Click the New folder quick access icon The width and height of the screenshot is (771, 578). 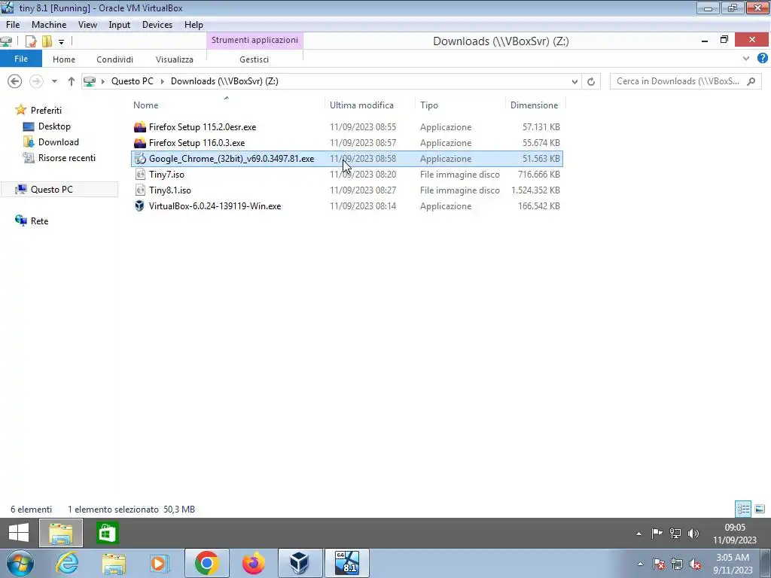click(x=47, y=41)
